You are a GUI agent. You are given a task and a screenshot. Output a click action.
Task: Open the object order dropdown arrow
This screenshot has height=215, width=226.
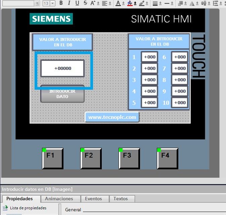pyautogui.click(x=185, y=3)
